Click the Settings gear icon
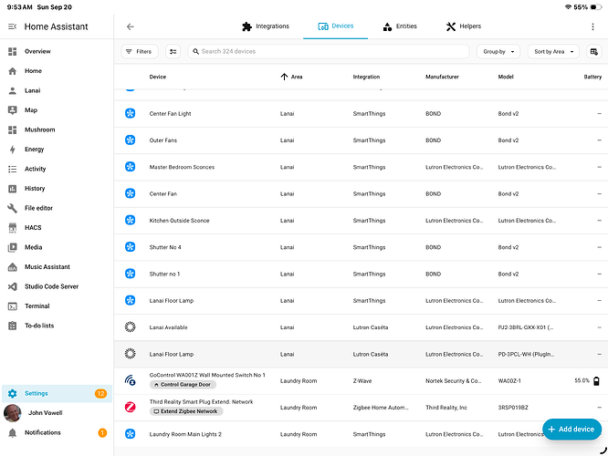This screenshot has width=608, height=456. pos(13,394)
